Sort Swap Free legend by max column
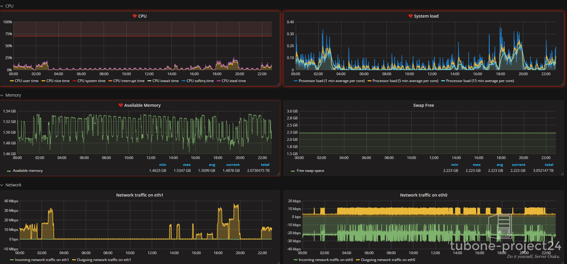This screenshot has height=264, width=567. click(x=476, y=165)
